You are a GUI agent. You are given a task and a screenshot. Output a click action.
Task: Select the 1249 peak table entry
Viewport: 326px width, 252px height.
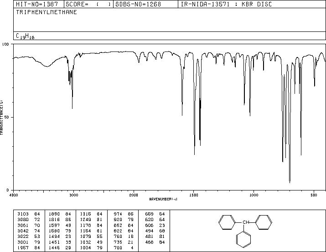point(91,219)
